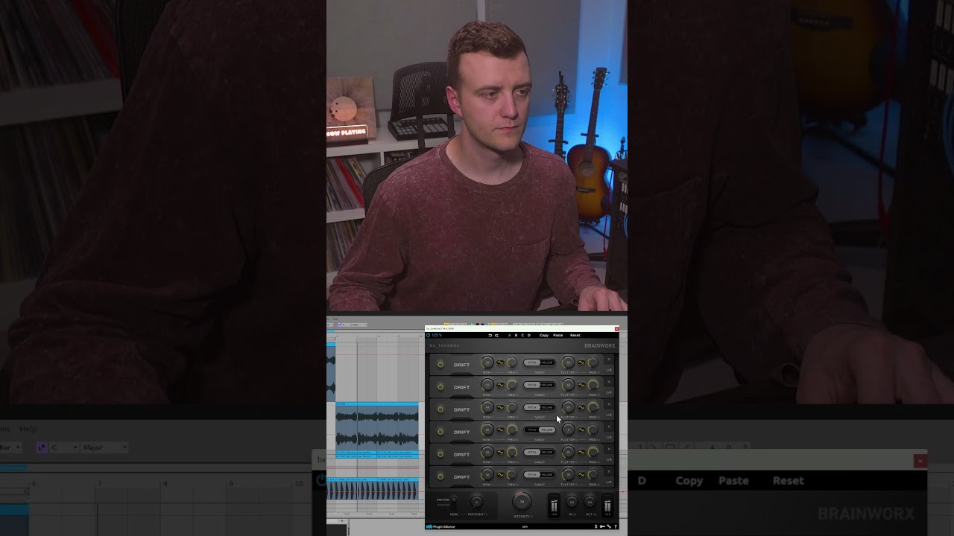
Task: Click the Copy button in plugin toolbar
Action: [x=544, y=335]
